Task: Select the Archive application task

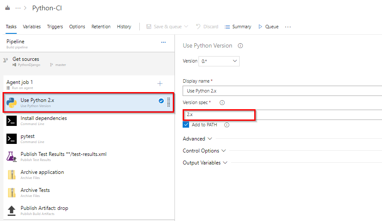Action: coord(89,174)
